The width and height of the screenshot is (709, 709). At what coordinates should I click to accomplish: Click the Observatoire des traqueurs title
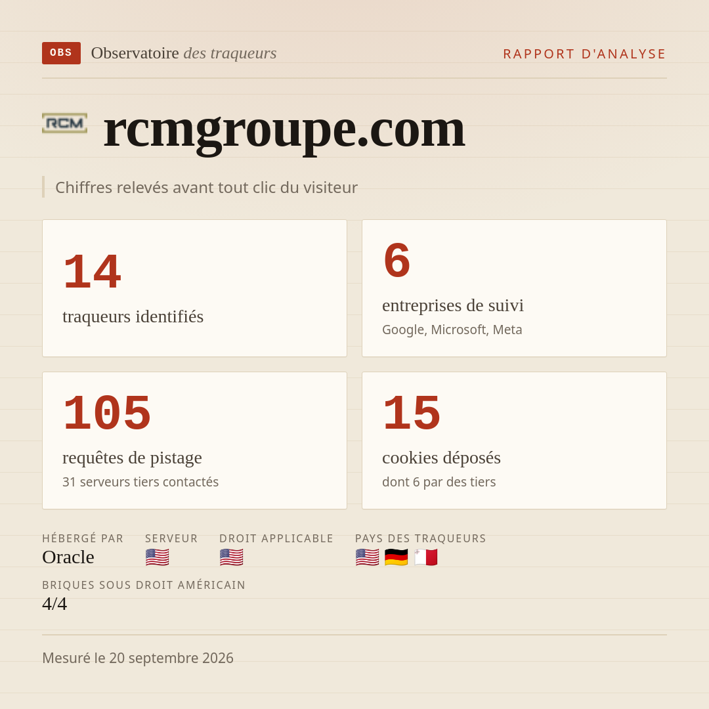click(184, 53)
